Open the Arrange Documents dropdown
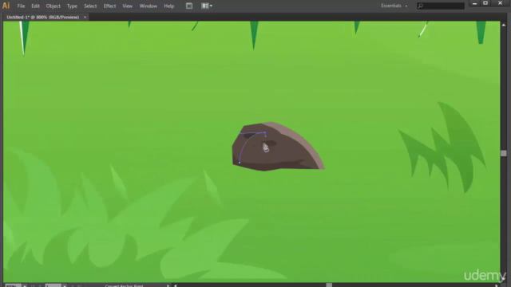 pyautogui.click(x=207, y=6)
